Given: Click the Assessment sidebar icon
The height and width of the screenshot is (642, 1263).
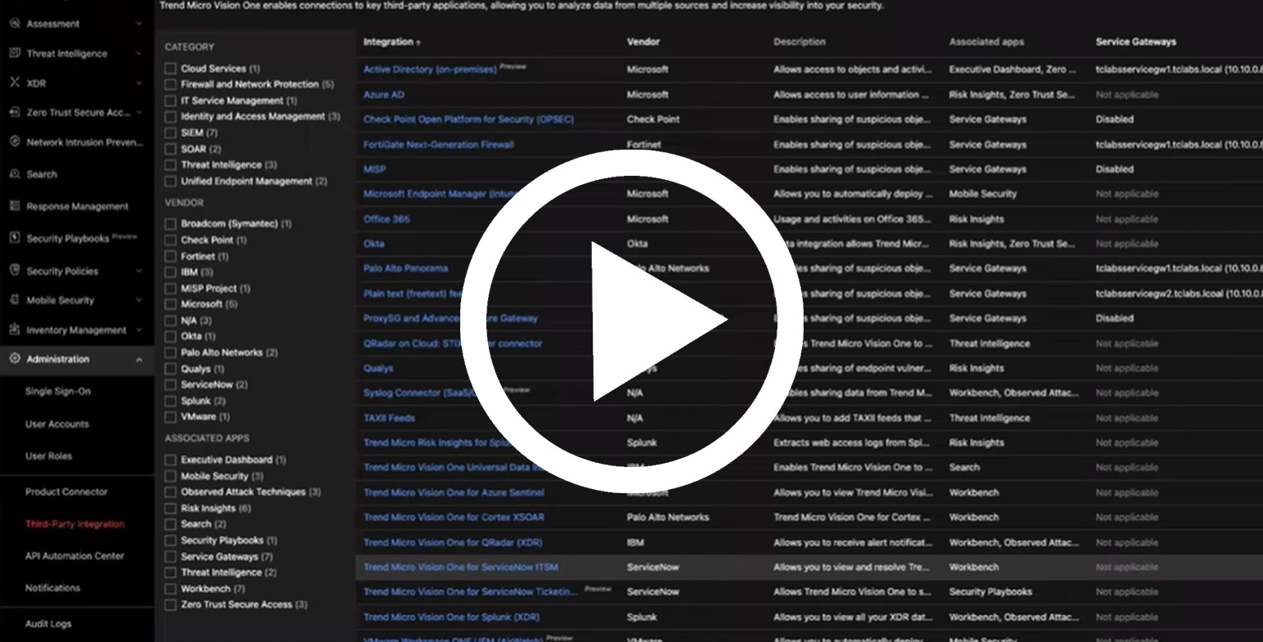Looking at the screenshot, I should (x=15, y=24).
